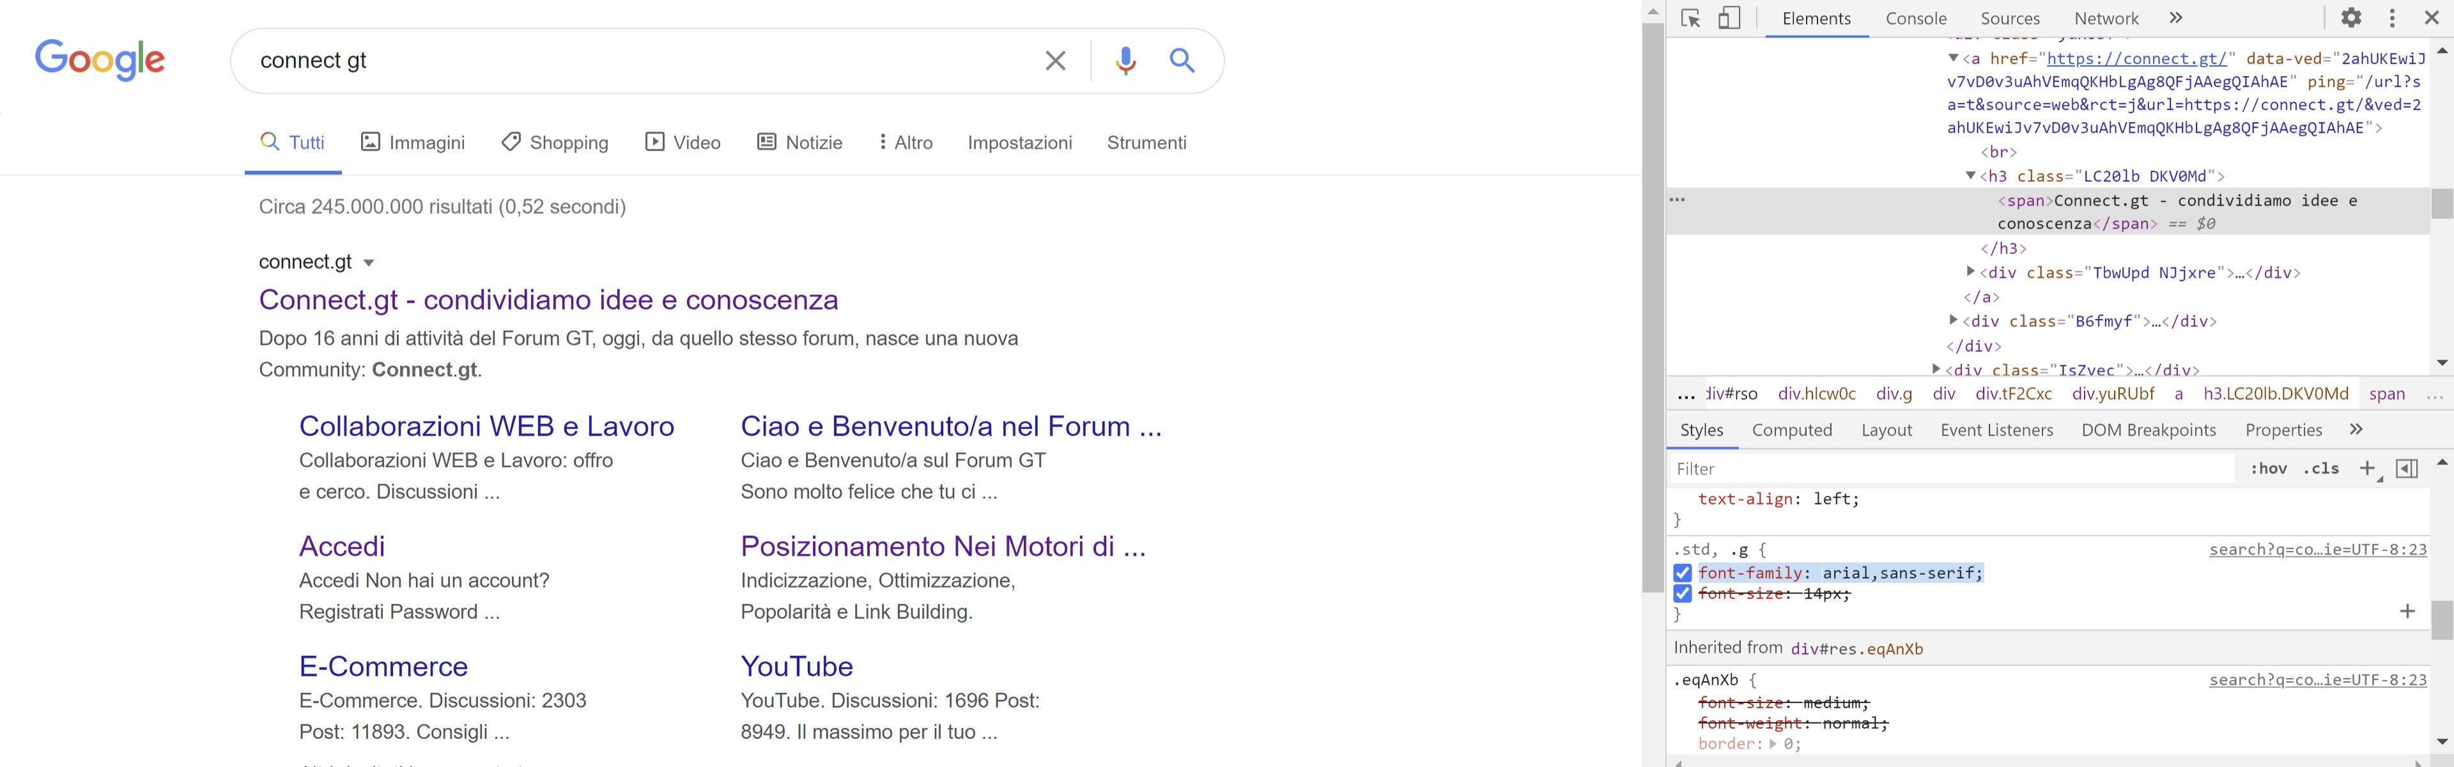Screen dimensions: 2454x767
Task: Open the Google logo homepage
Action: (x=100, y=60)
